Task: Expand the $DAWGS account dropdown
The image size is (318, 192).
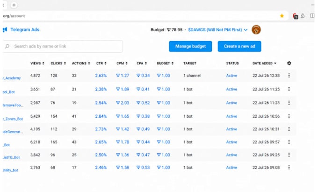Action: tap(217, 30)
